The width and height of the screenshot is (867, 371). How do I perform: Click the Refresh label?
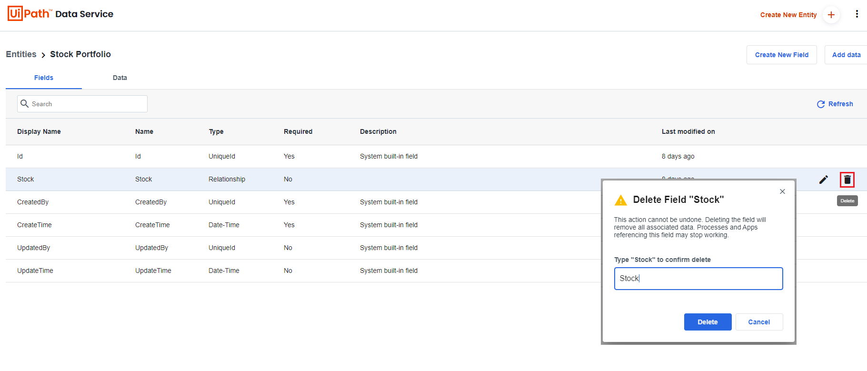tap(841, 104)
